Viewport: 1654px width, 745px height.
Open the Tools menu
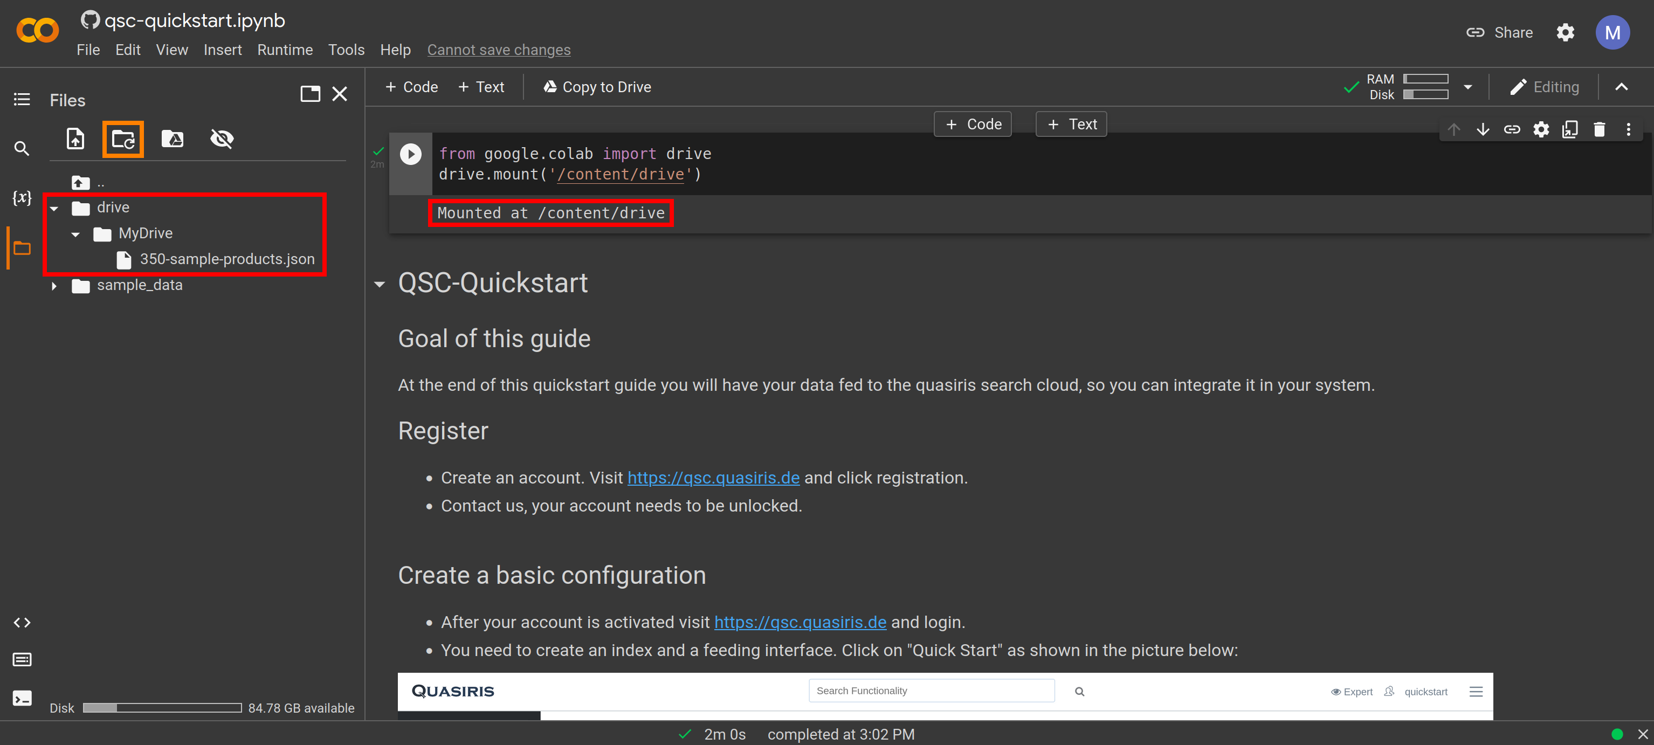(346, 50)
